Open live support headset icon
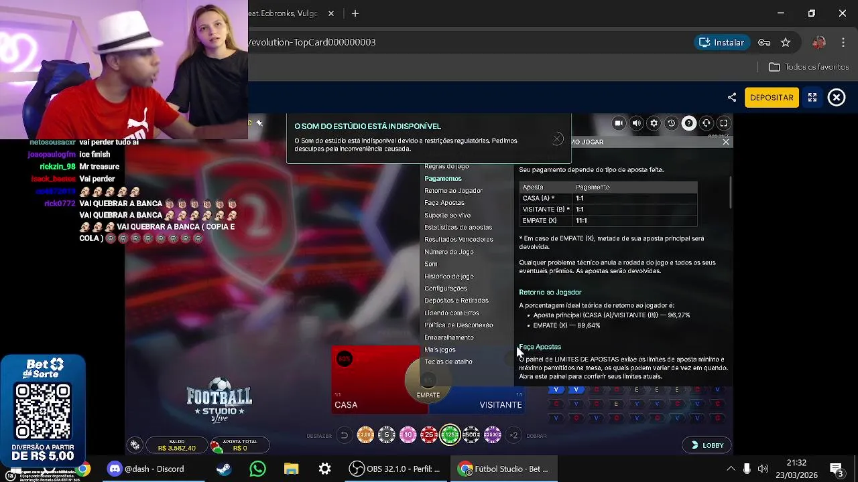This screenshot has width=858, height=482. [706, 123]
